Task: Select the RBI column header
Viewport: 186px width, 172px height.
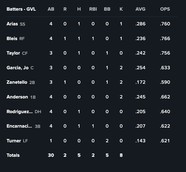Action: (x=93, y=9)
